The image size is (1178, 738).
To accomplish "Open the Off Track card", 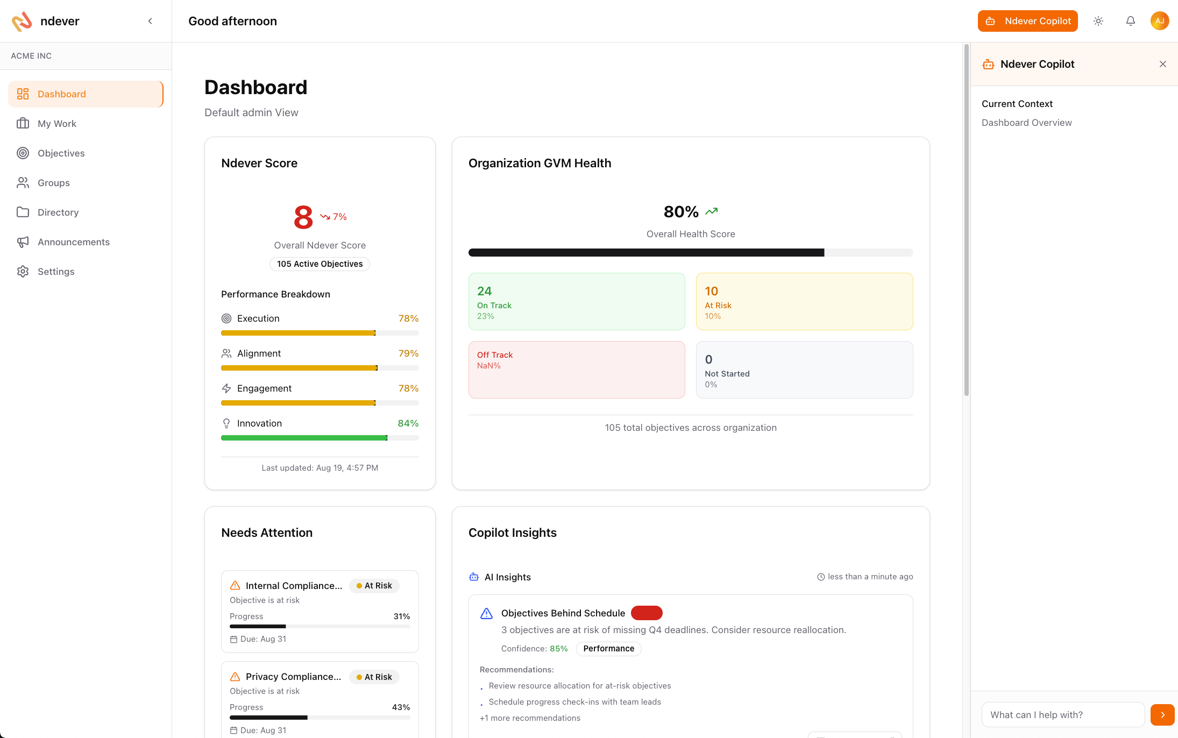I will click(x=577, y=370).
